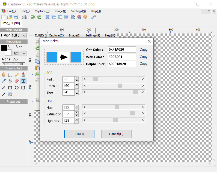
Task: Activate the Text tool
Action: (x=23, y=81)
